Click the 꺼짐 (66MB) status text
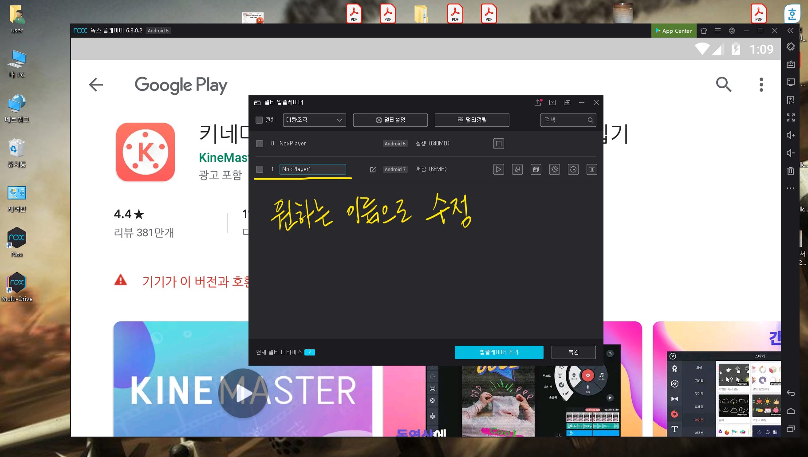 pyautogui.click(x=431, y=169)
